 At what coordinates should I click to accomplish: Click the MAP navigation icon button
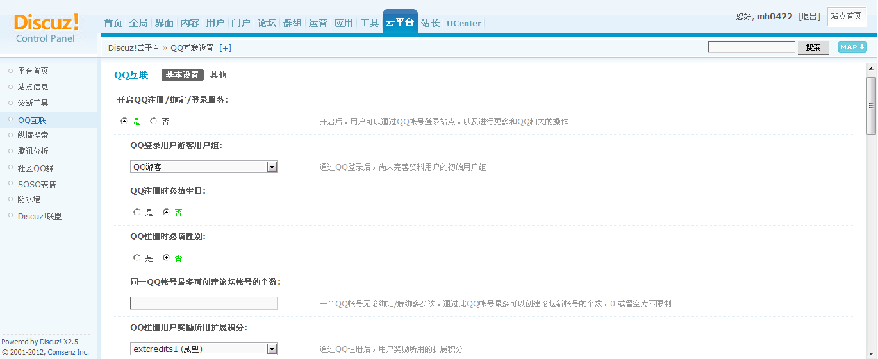coord(852,47)
